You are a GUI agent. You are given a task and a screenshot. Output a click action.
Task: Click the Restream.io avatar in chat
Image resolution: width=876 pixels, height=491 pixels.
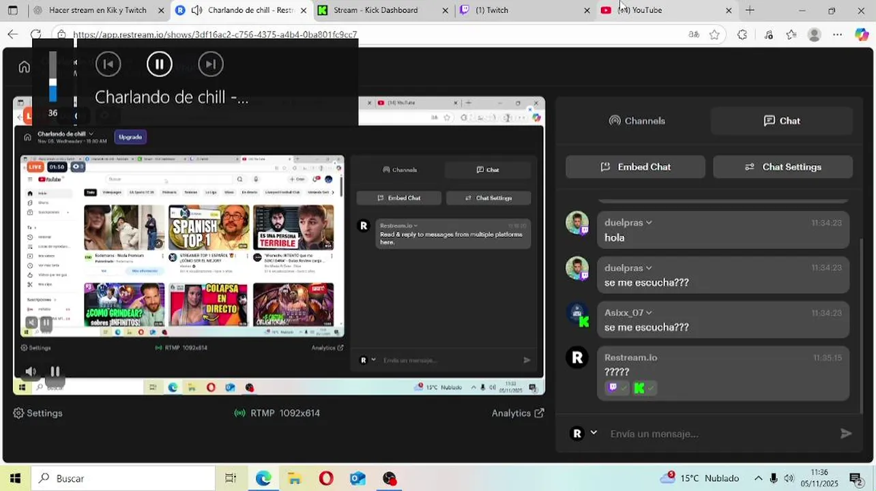(577, 357)
